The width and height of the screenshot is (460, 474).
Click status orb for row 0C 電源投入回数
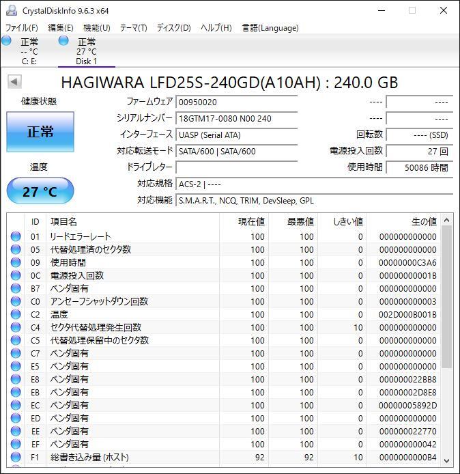pyautogui.click(x=16, y=275)
